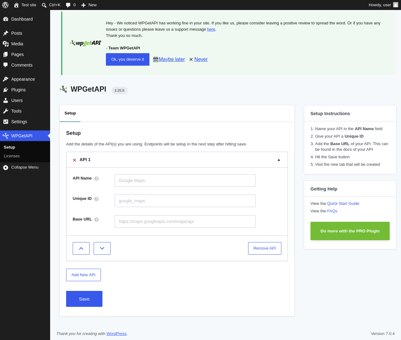Click Ok, you deserve it button
Screen dimensions: 401x340
[x=128, y=59]
